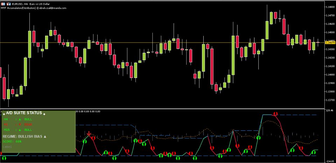The width and height of the screenshot is (336, 163).
Task: Click the 1.14800 level on the price scale
Action: coord(331,7)
